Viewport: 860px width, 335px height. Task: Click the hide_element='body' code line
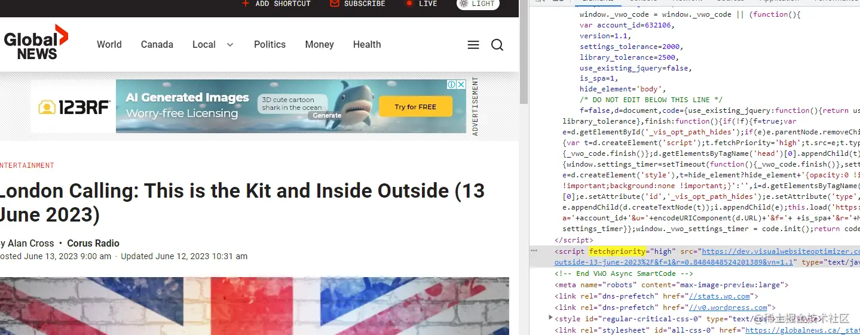[623, 89]
